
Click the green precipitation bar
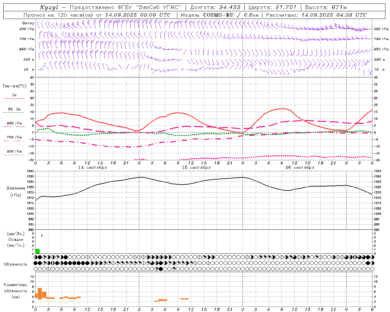[37, 251]
